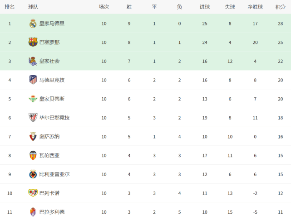
Task: Click the Rayo Vallecano badge
Action: tap(33, 193)
